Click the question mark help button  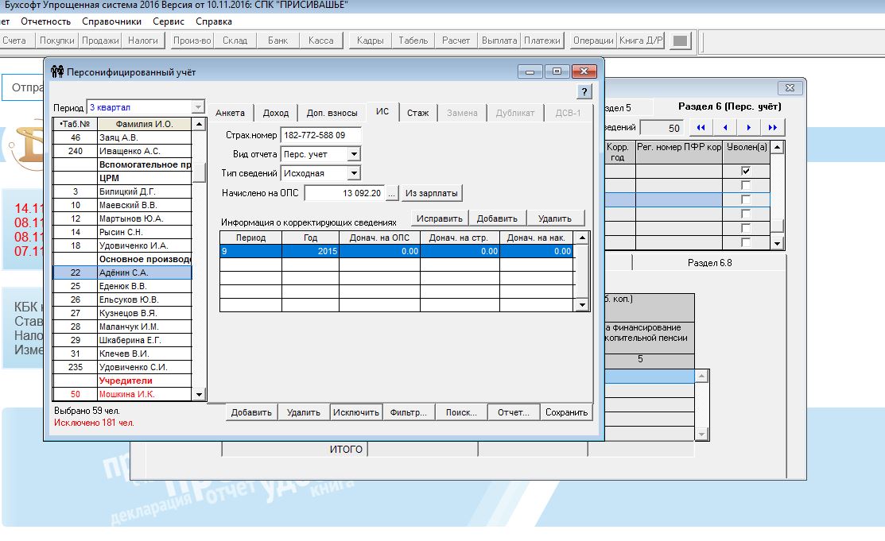point(584,91)
